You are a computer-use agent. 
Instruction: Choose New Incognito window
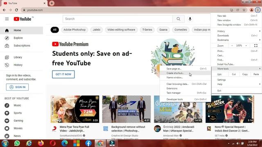(237, 24)
